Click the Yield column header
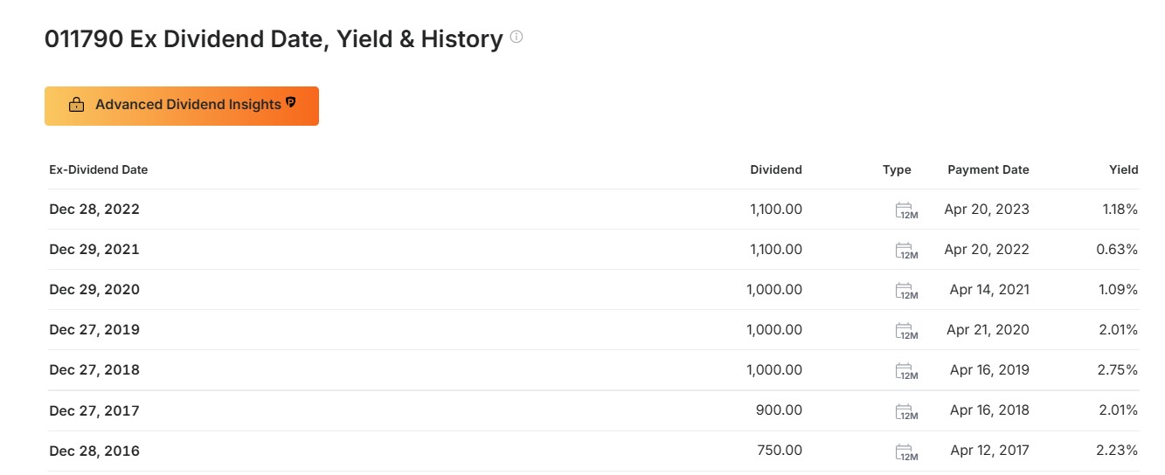Screen dimensions: 1165x475 tap(1124, 169)
